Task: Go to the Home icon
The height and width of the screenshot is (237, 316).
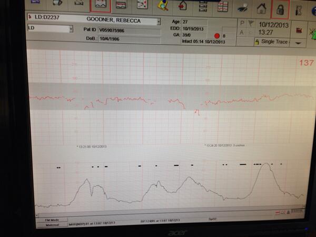Action: 261,8
